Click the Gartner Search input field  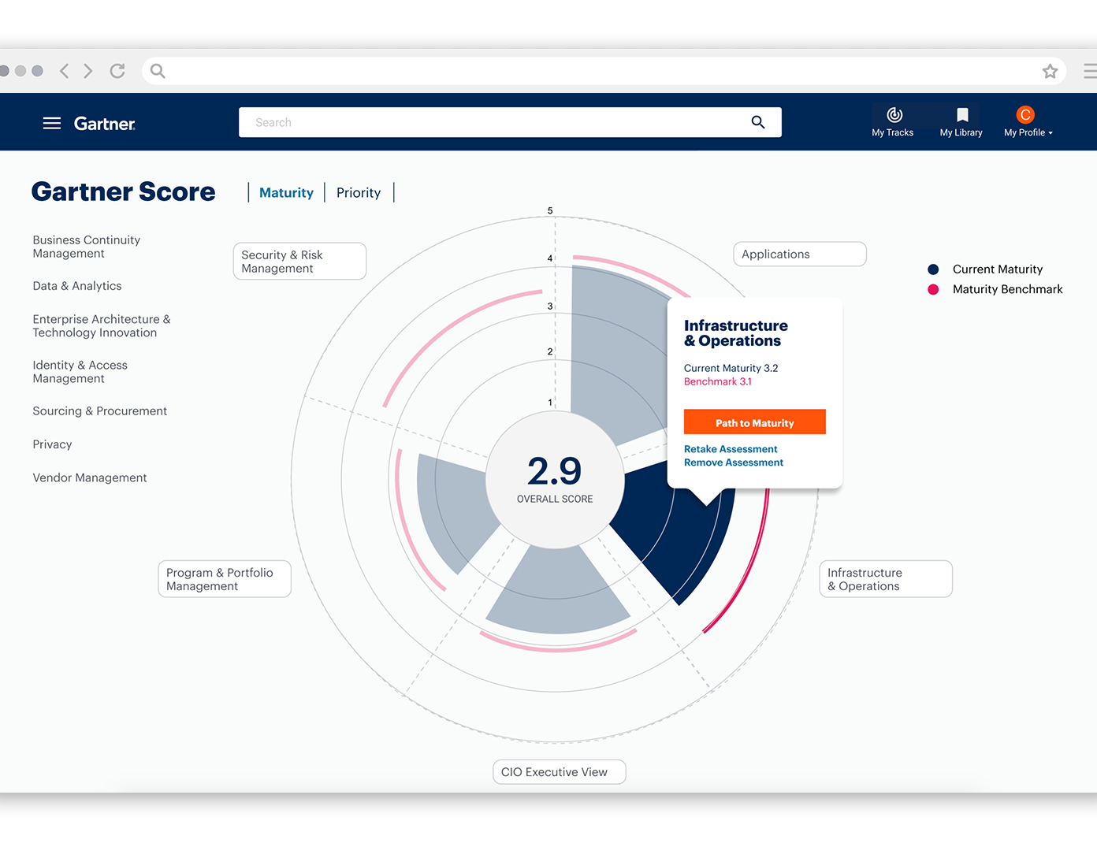pyautogui.click(x=511, y=122)
